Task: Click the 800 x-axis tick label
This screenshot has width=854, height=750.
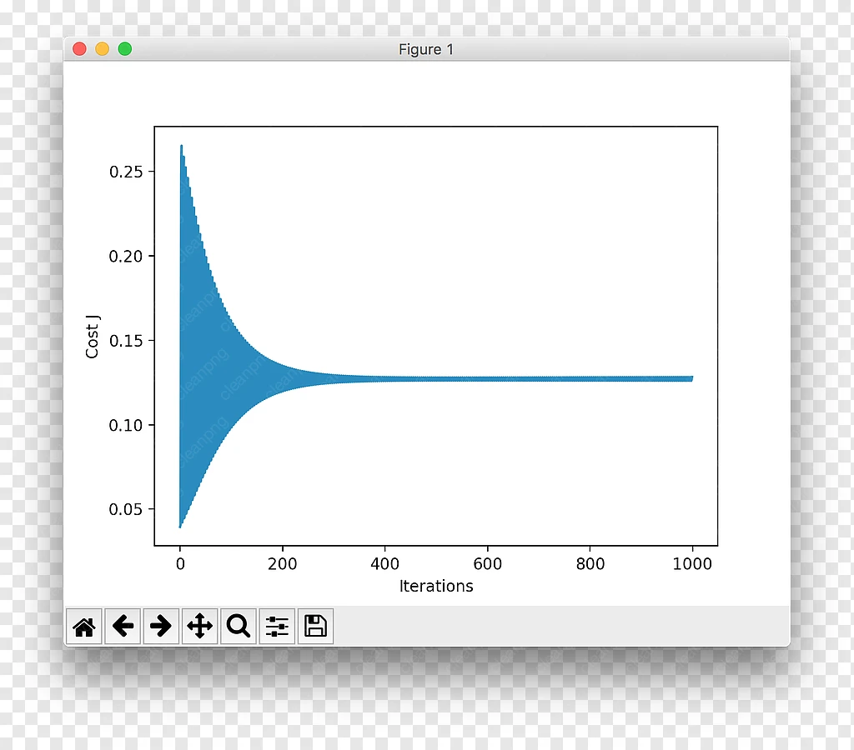Action: coord(590,564)
